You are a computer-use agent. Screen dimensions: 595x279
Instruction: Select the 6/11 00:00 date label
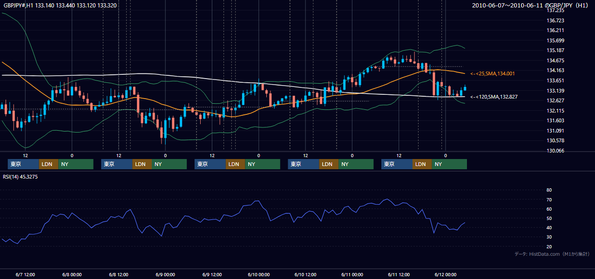[352, 274]
